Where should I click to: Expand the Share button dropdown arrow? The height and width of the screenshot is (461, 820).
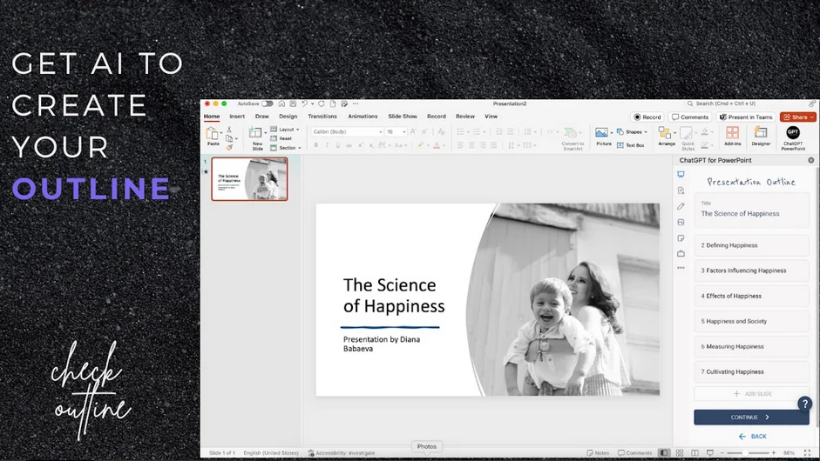811,117
